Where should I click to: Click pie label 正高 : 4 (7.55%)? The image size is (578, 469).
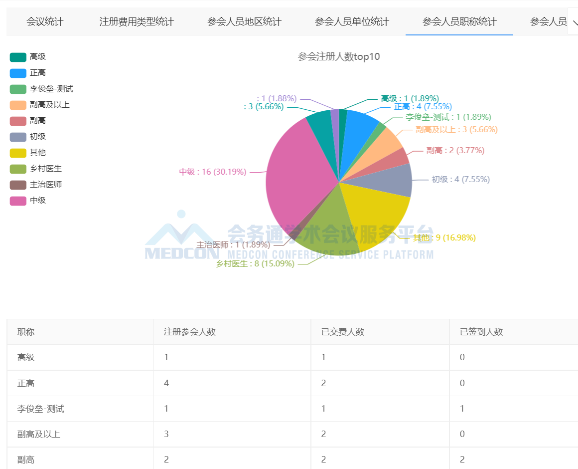coord(423,107)
